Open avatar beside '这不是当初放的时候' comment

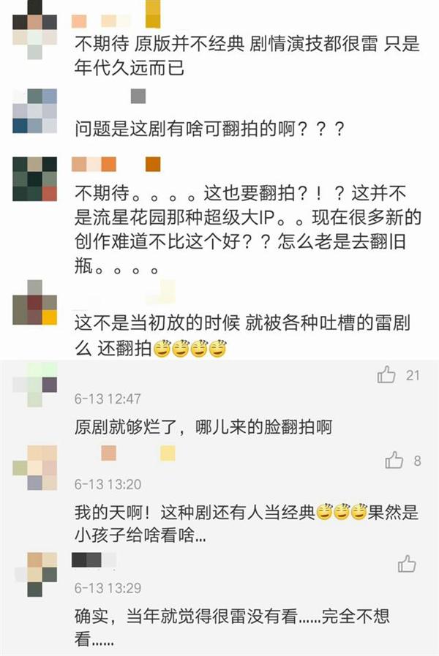click(x=34, y=303)
